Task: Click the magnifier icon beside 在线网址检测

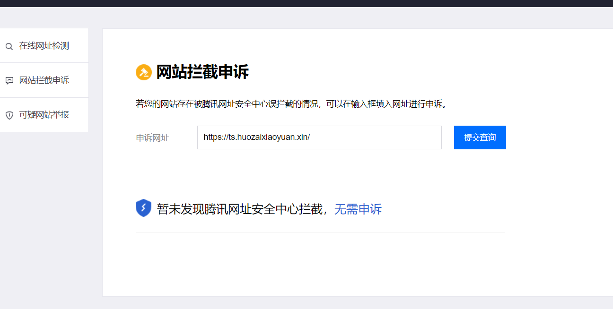Action: click(9, 46)
